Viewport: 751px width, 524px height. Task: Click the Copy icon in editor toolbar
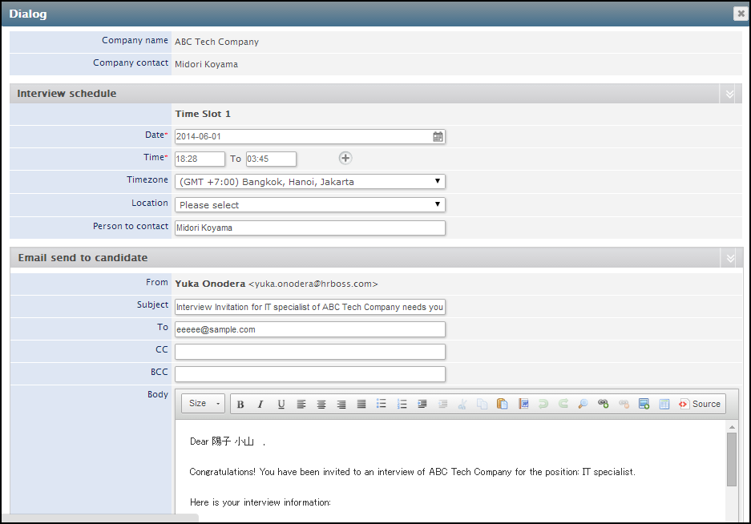tap(482, 405)
